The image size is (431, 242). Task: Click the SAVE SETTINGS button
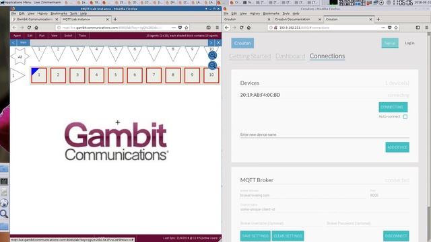coord(255,236)
